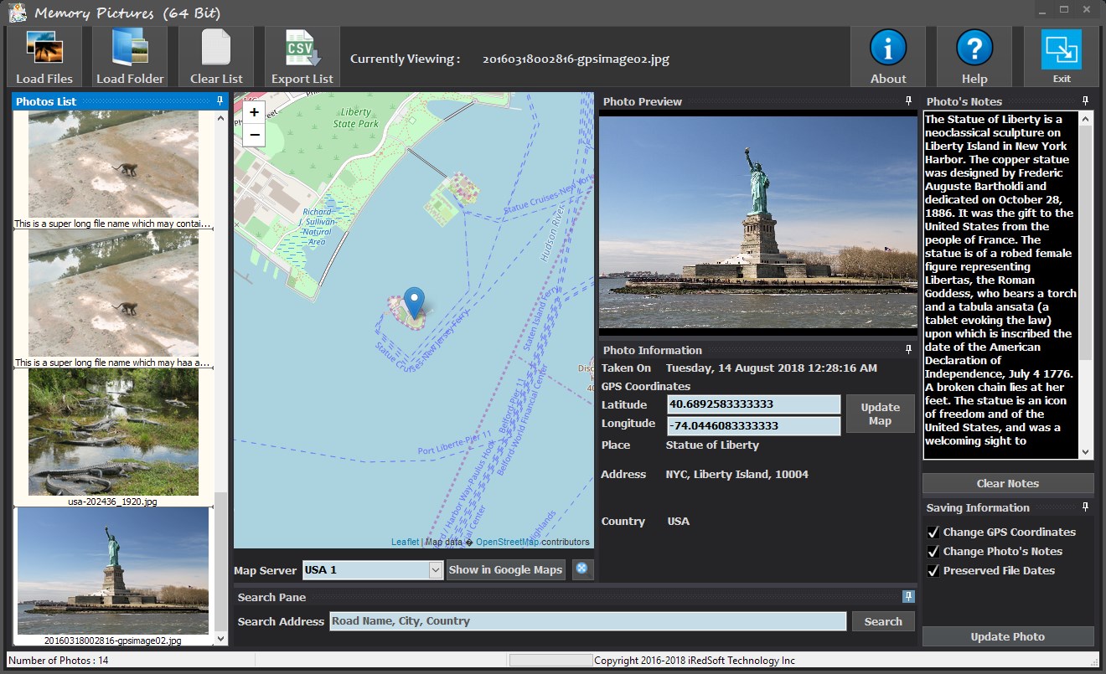Click the Load Files toolbar icon
This screenshot has height=674, width=1106.
[x=44, y=56]
